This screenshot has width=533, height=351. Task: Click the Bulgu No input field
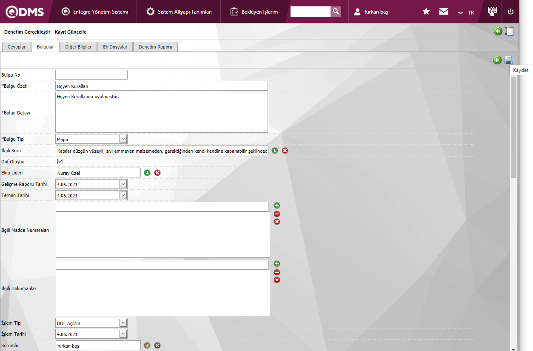pos(91,75)
